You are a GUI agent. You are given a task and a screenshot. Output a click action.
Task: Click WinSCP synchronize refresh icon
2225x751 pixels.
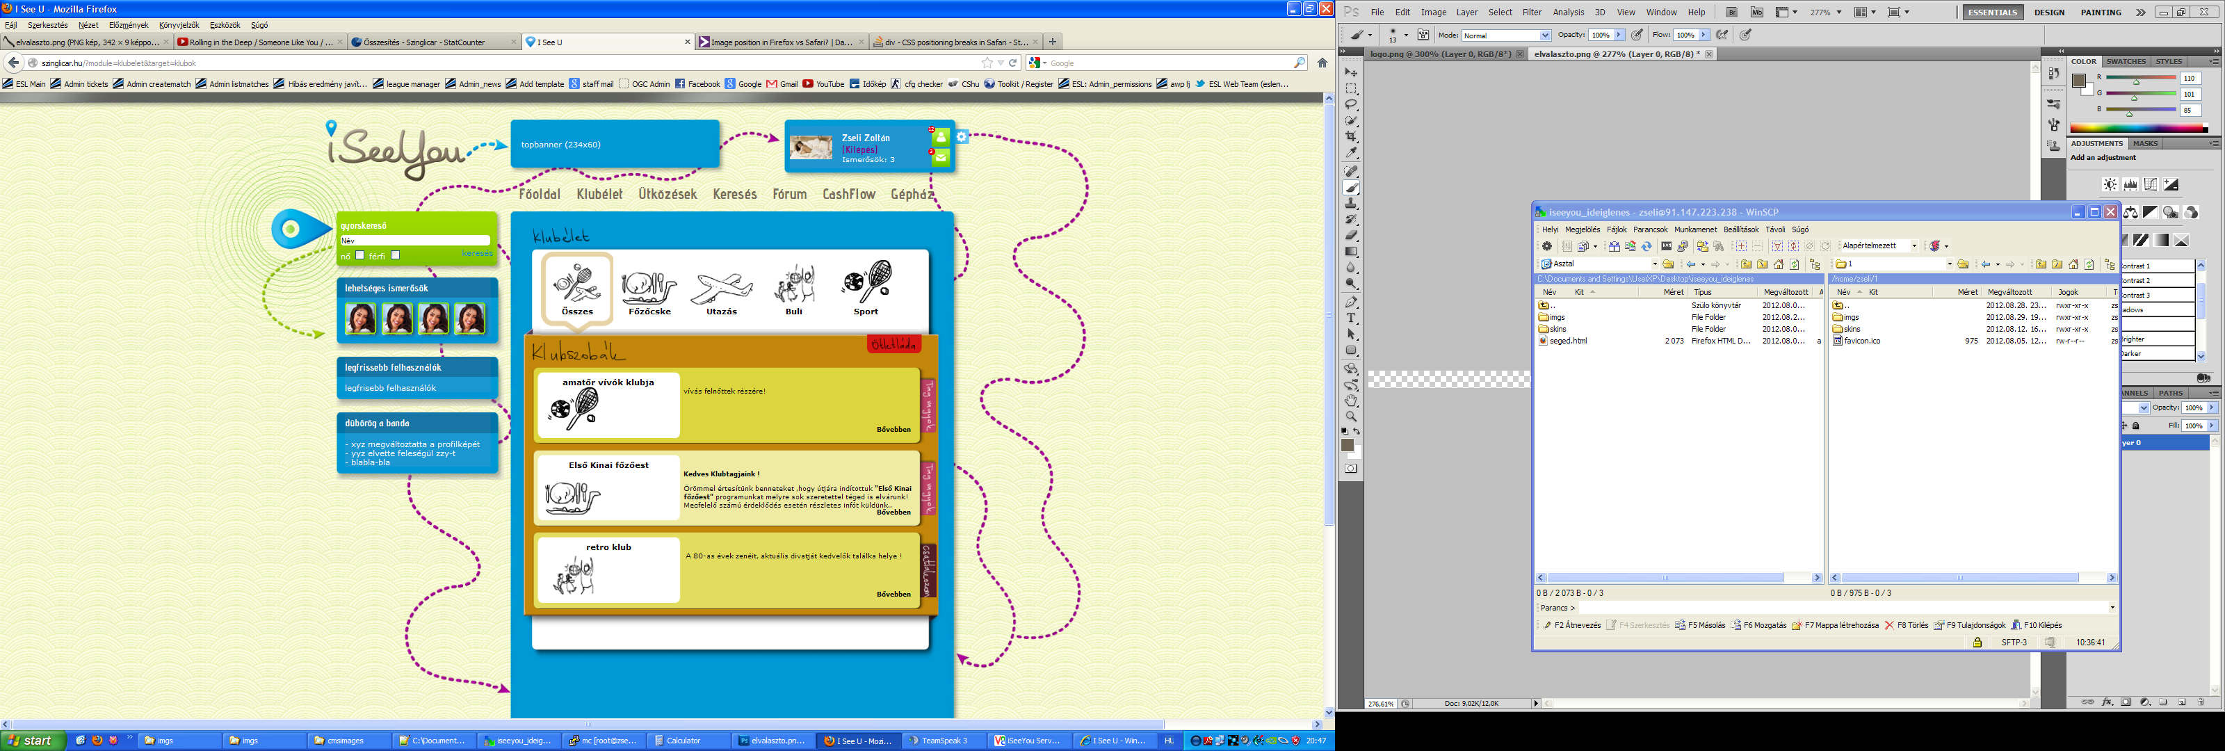[x=1646, y=246]
